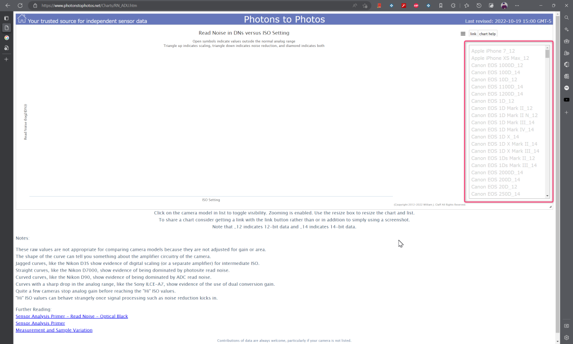Select Canon EOS 1D Mark II N_12
The image size is (573, 344).
tap(504, 116)
